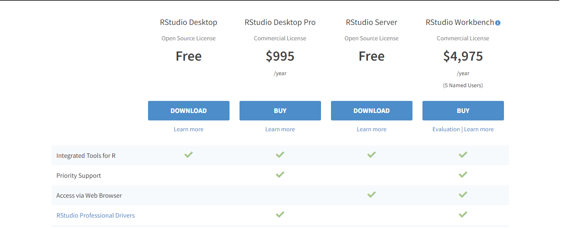Open Learn more next to Evaluation link

coord(479,129)
